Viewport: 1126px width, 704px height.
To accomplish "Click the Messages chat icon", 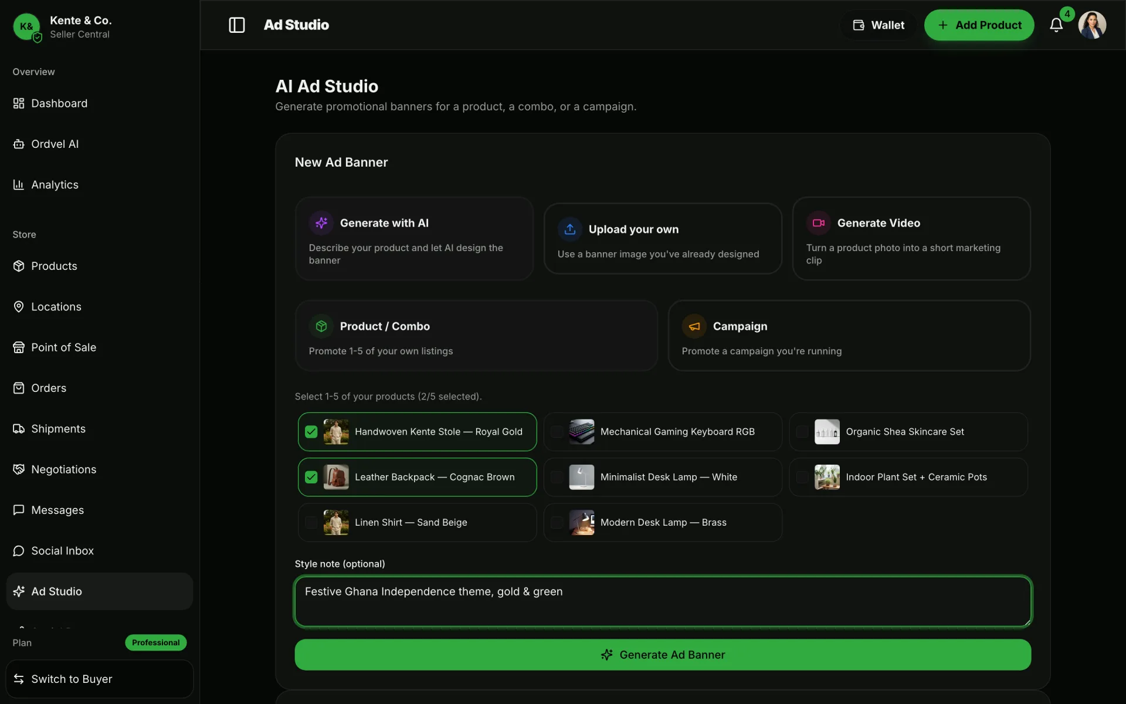I will [19, 510].
